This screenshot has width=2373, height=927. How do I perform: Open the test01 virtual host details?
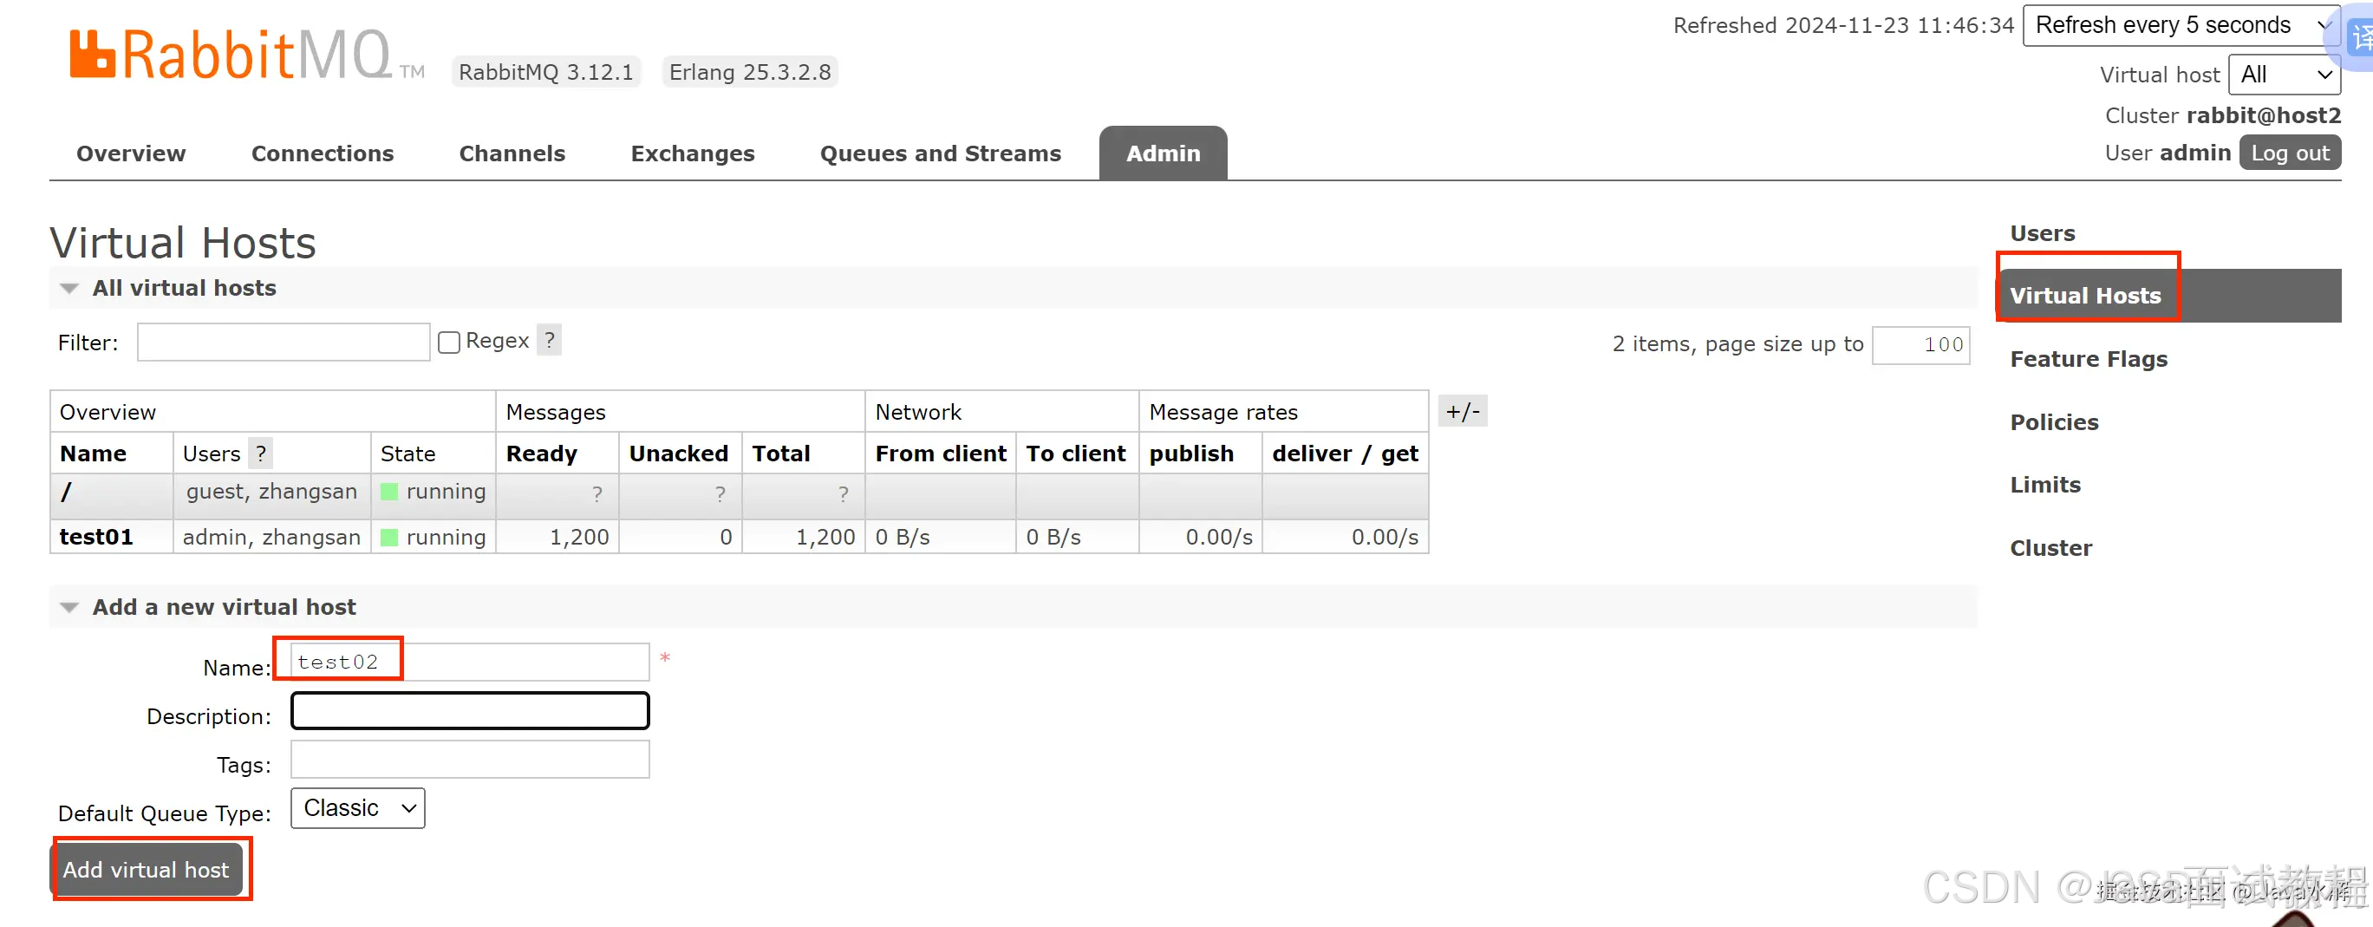tap(95, 536)
